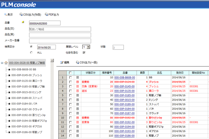Select the ALL radio button
The image size is (209, 139).
31,53
